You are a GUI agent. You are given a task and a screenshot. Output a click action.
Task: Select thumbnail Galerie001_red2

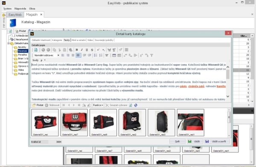(x=132, y=123)
